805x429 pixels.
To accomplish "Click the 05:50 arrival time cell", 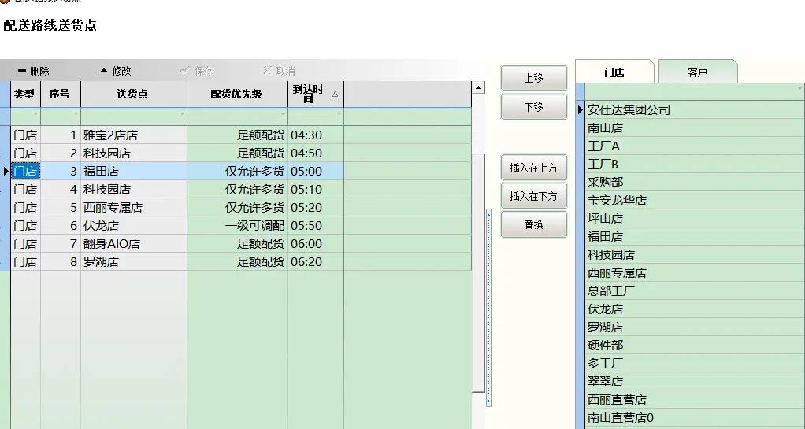I will tap(316, 226).
